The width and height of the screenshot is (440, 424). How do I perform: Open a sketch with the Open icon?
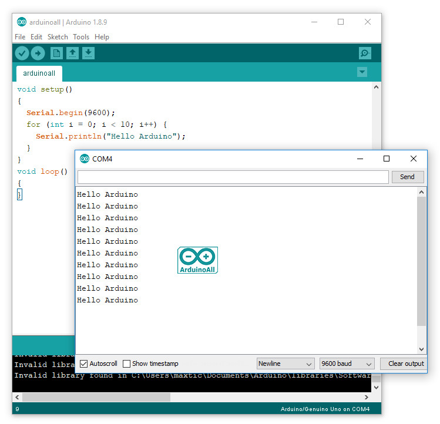pyautogui.click(x=72, y=53)
